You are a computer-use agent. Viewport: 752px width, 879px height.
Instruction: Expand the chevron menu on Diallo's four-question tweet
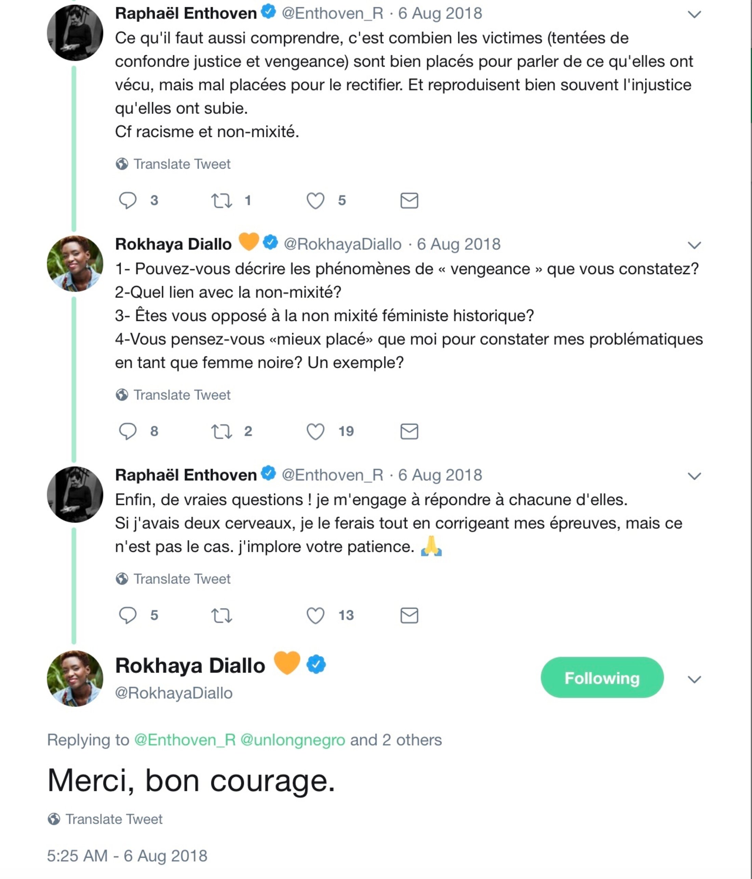694,245
